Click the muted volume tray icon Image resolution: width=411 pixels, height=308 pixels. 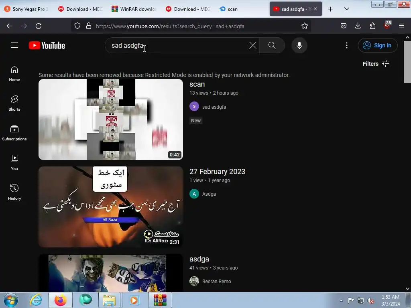coord(370,301)
